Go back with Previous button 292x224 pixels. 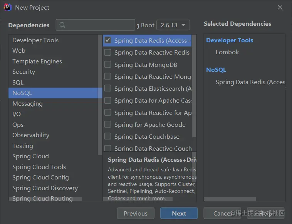click(136, 214)
